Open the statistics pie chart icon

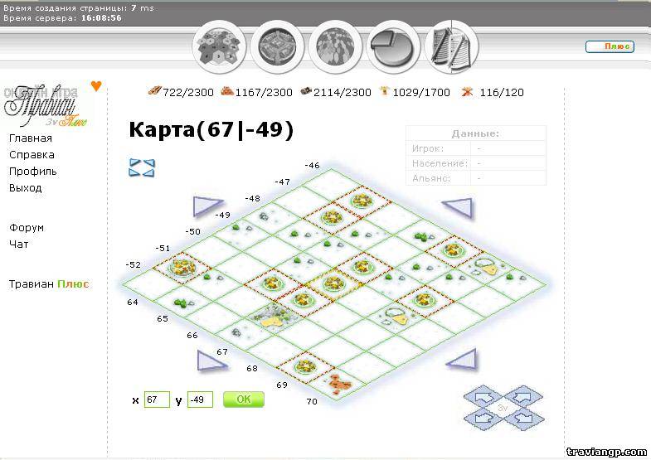[393, 47]
